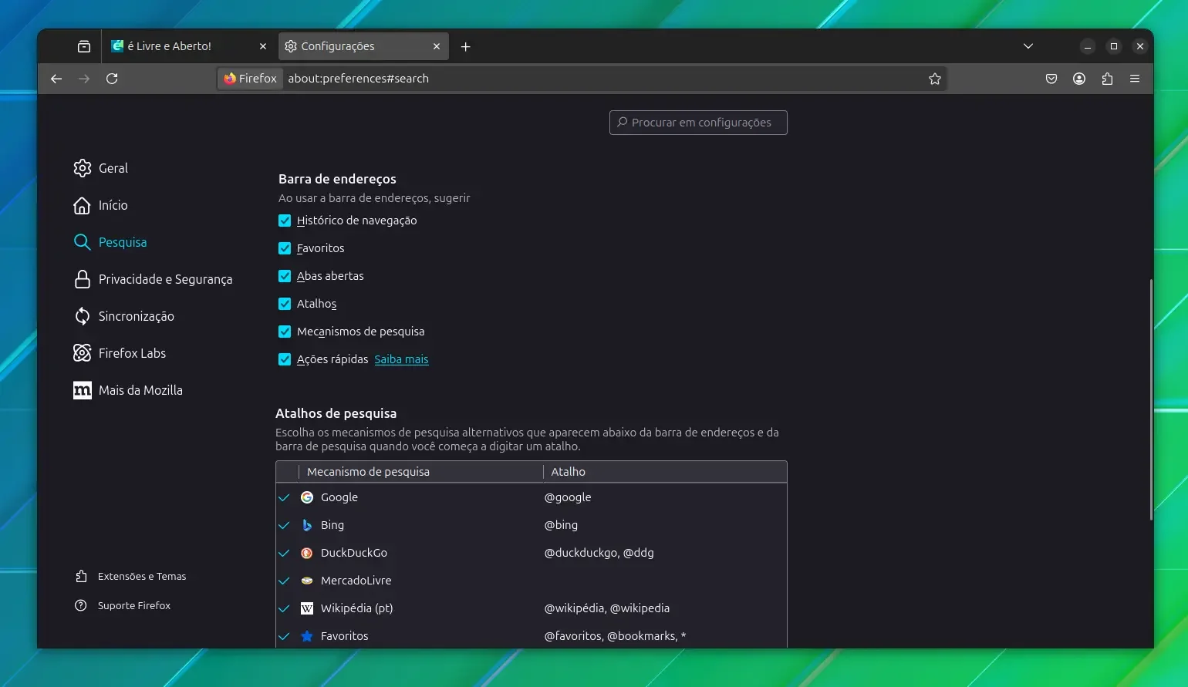1188x687 pixels.
Task: Click the Mais da Mozilla logo icon
Action: 82,390
